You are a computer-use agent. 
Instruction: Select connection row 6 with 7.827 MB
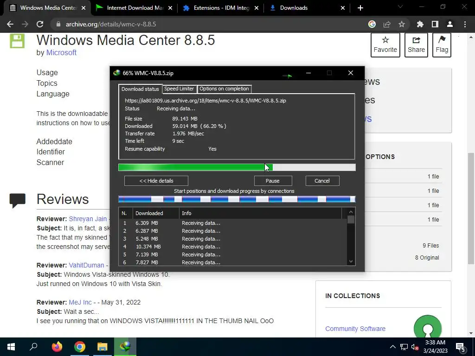(233, 262)
